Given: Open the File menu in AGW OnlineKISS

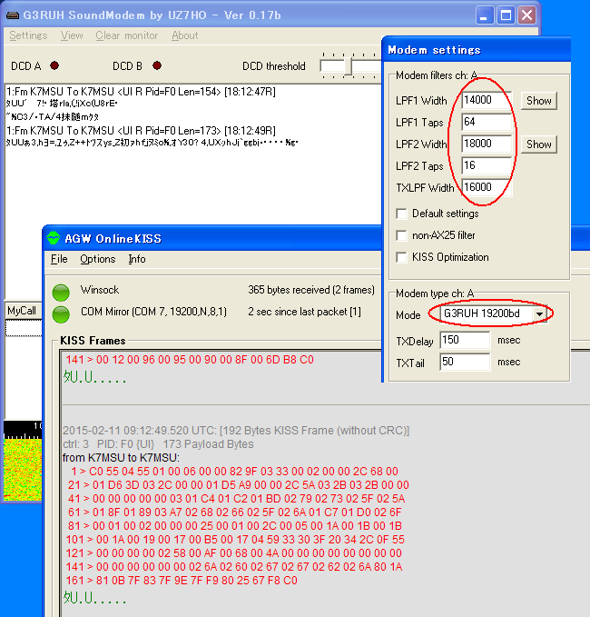Looking at the screenshot, I should (59, 259).
